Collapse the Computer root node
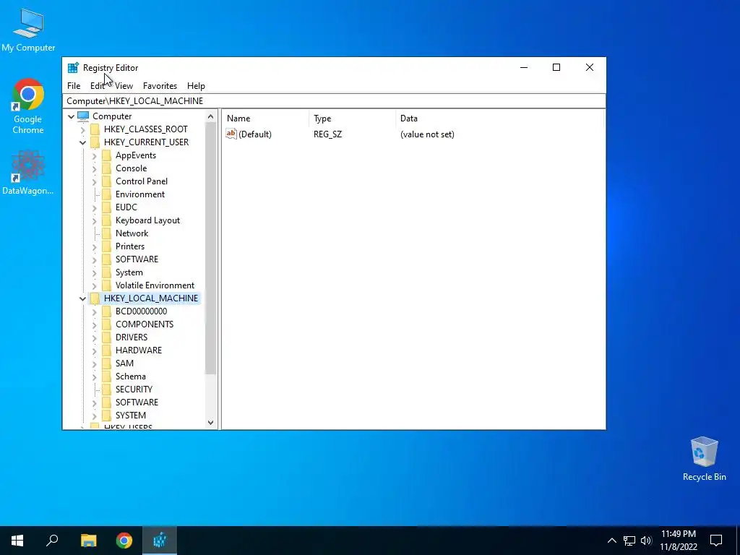 [72, 116]
